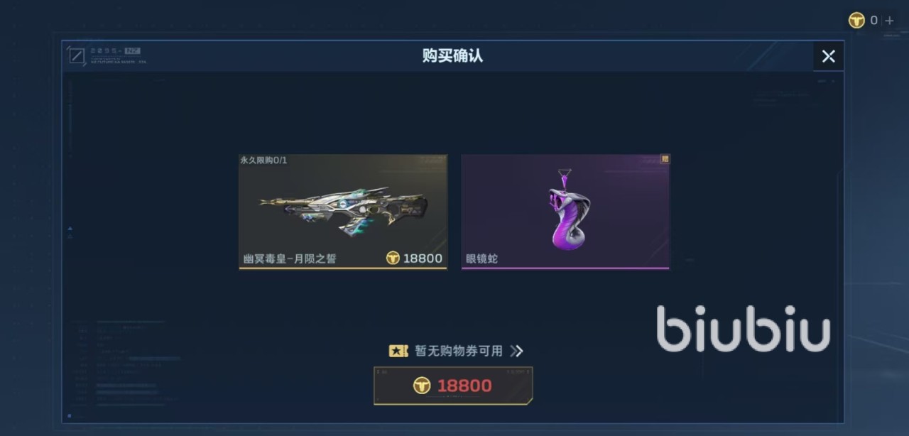
Task: Select the 幽冥毒皇-月陨之誓 weapon card
Action: pyautogui.click(x=343, y=212)
